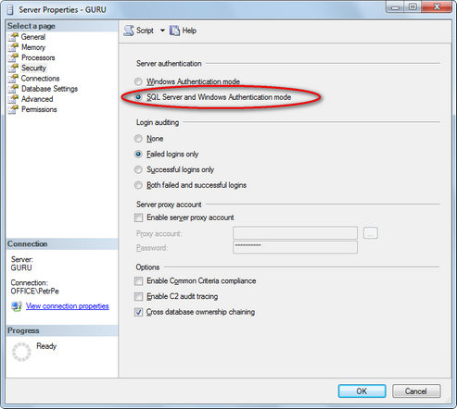Screen dimensions: 457x409
Task: Open the Database Settings page
Action: [49, 89]
